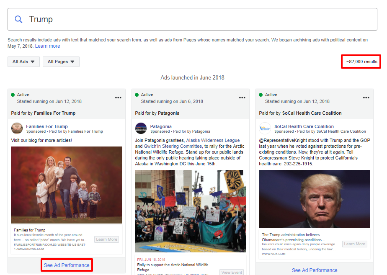Open the Learn more link about archiving

pyautogui.click(x=48, y=46)
